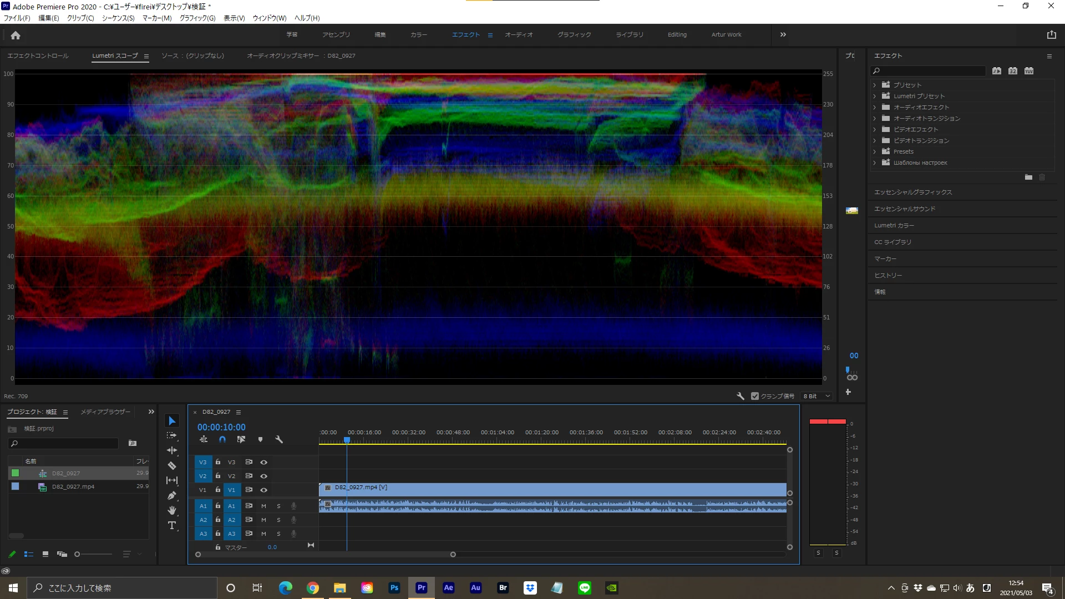Select the Ripple Edit tool
Viewport: 1065px width, 599px height.
(x=172, y=450)
